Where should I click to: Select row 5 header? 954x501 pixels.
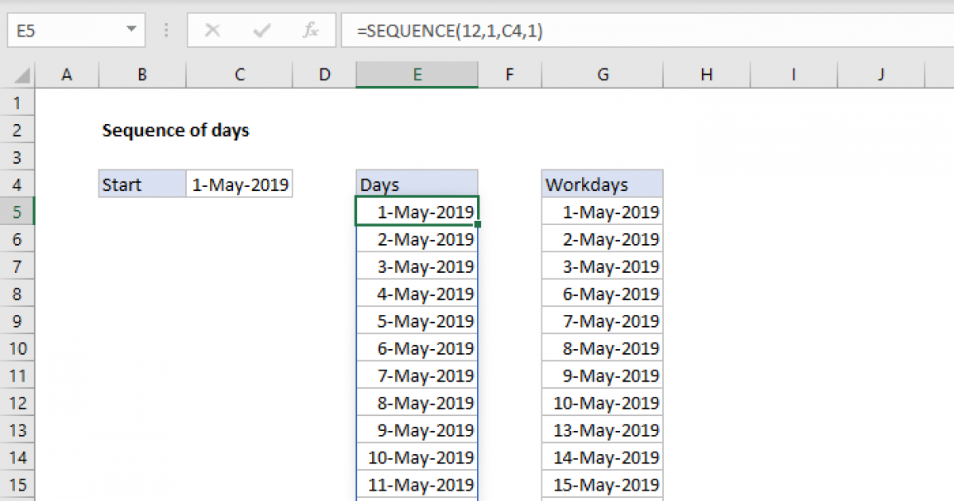tap(19, 212)
